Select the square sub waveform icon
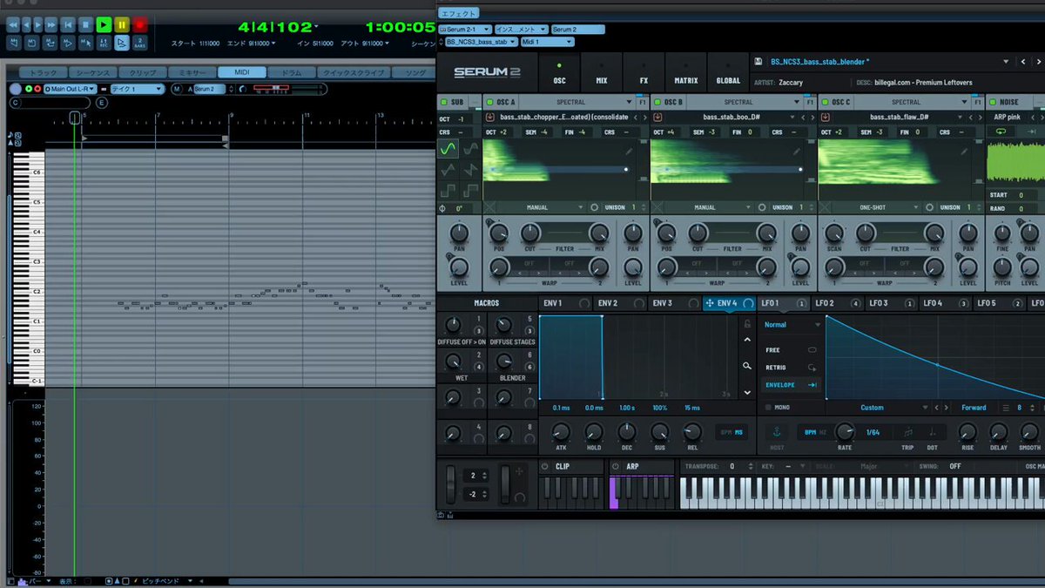Screen dimensions: 1045x588 point(449,190)
